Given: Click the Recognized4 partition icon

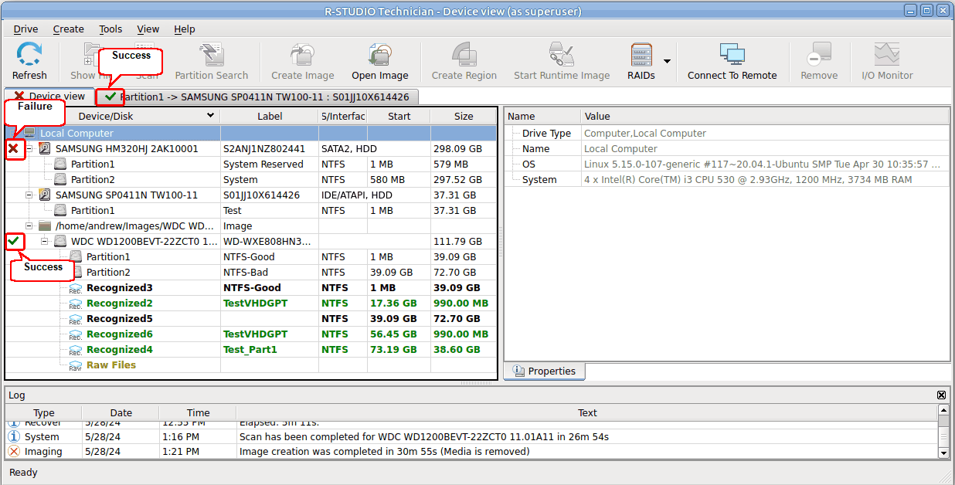Looking at the screenshot, I should 76,350.
